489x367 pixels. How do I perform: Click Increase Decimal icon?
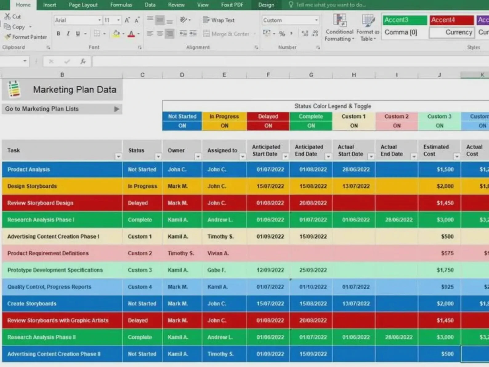[305, 33]
